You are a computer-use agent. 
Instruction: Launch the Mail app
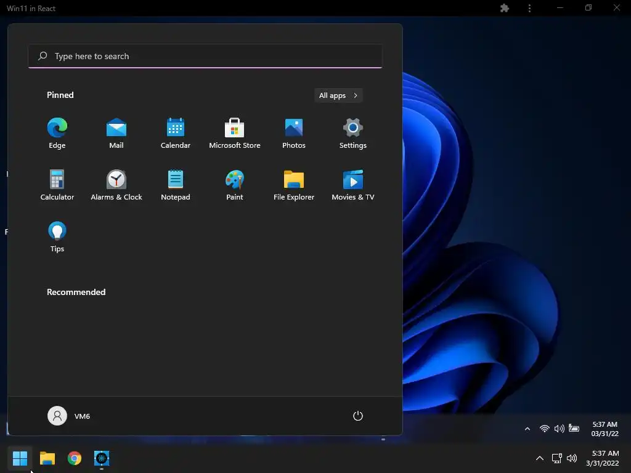[x=116, y=134]
